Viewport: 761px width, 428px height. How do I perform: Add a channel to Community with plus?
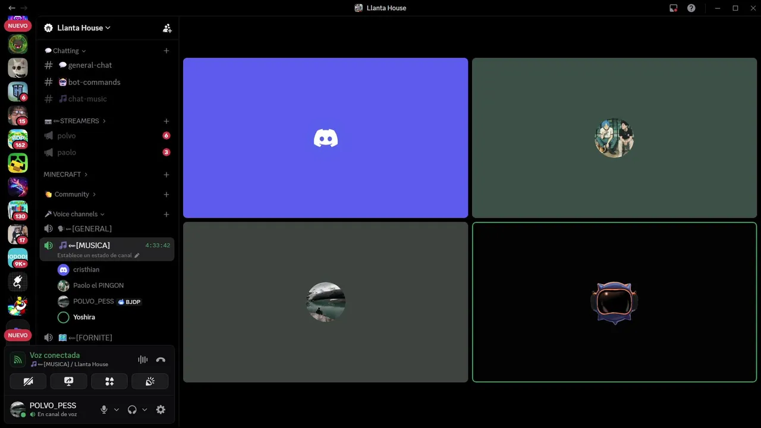tap(166, 194)
